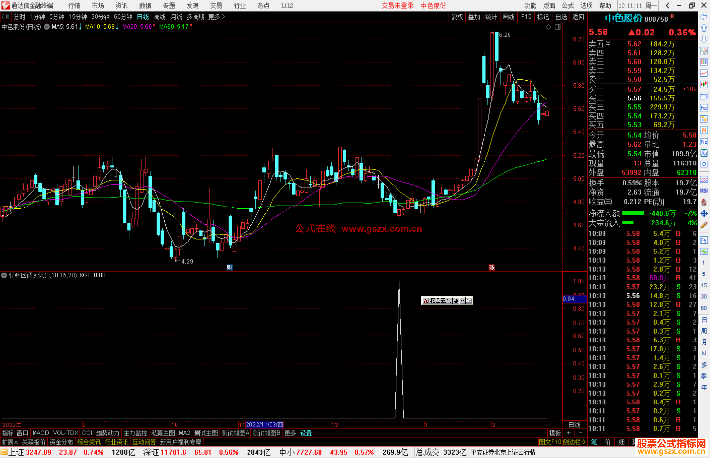
Task: Click the line trend chart sidebar icon
Action: coord(704,73)
